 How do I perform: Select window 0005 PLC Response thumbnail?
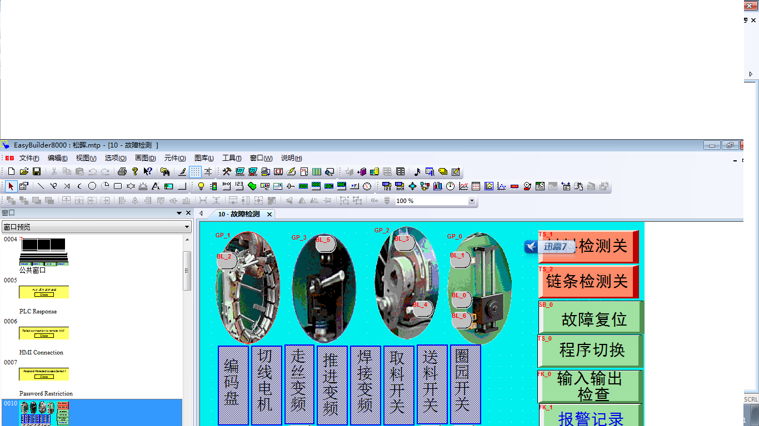44,292
